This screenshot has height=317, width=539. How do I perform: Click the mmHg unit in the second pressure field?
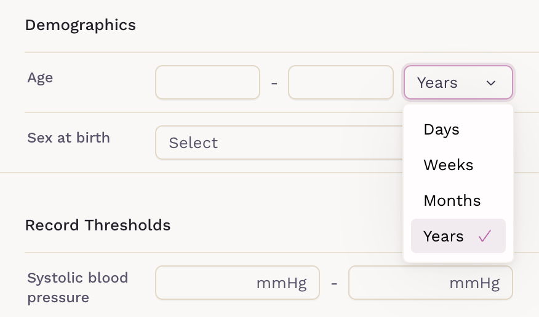tap(475, 284)
